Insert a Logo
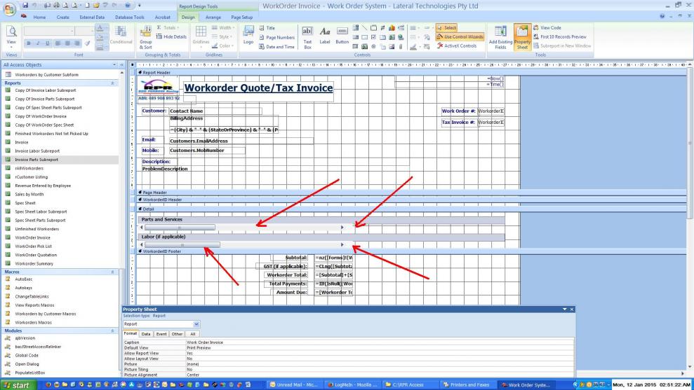The height and width of the screenshot is (390, 694). coord(248,35)
